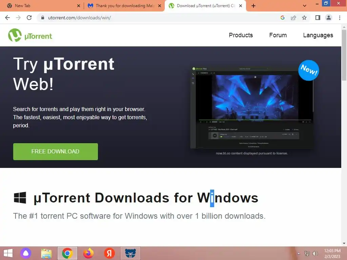Show hidden system tray icons
Screen dimensions: 347x260
(x=299, y=254)
